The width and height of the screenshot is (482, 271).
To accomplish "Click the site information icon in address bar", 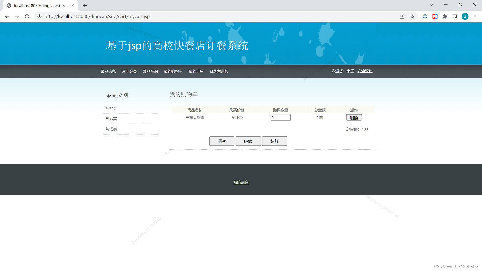I will pyautogui.click(x=39, y=16).
